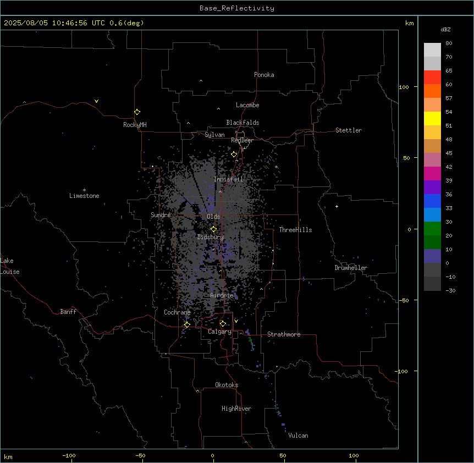
Task: Pick the bright green swatch below the 30 label
Action: click(x=432, y=229)
